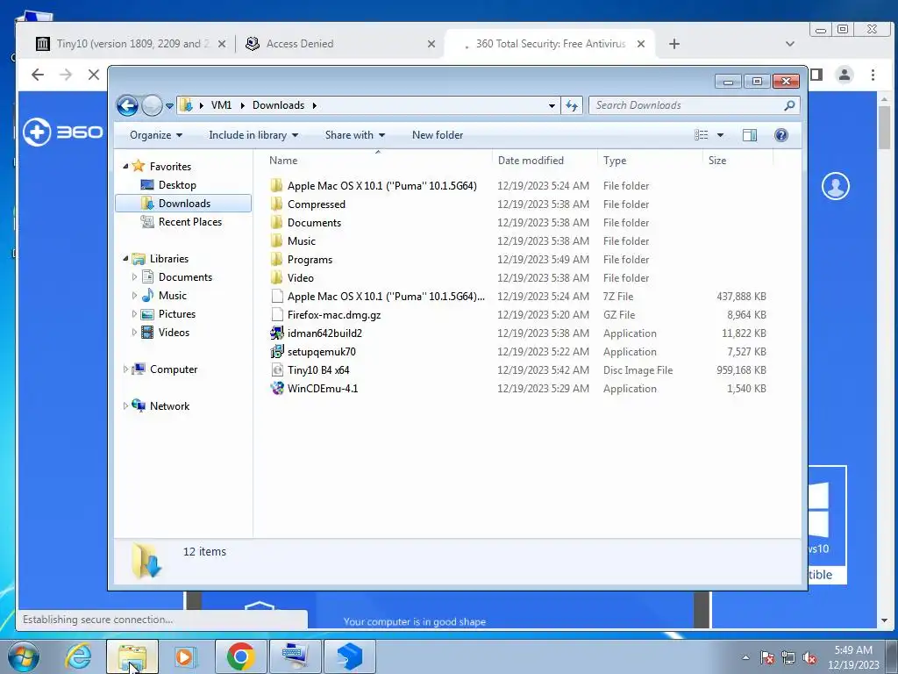898x674 pixels.
Task: Open the Chrome profile avatar icon
Action: pyautogui.click(x=845, y=75)
